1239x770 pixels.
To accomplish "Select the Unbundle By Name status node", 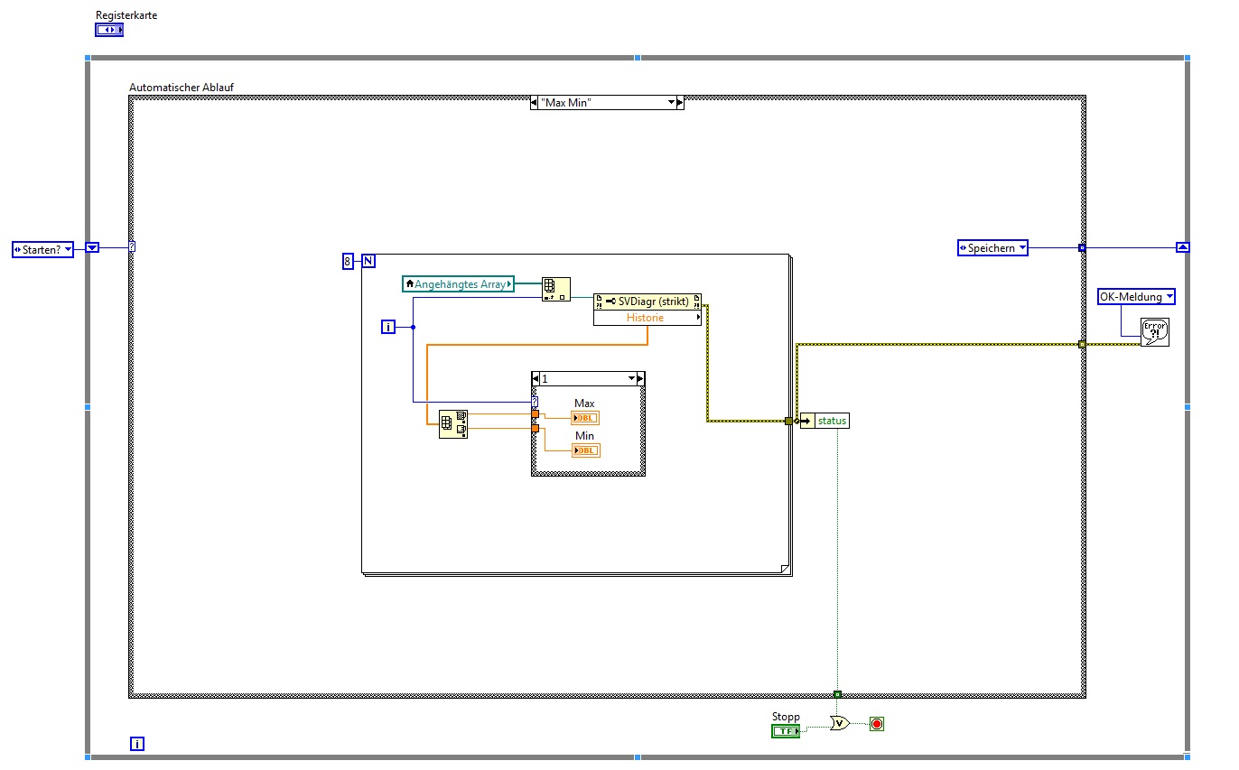I will pos(824,421).
